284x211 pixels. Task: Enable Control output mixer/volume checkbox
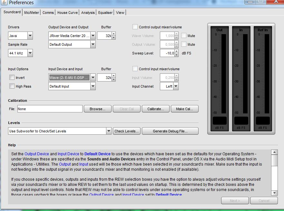pyautogui.click(x=135, y=27)
